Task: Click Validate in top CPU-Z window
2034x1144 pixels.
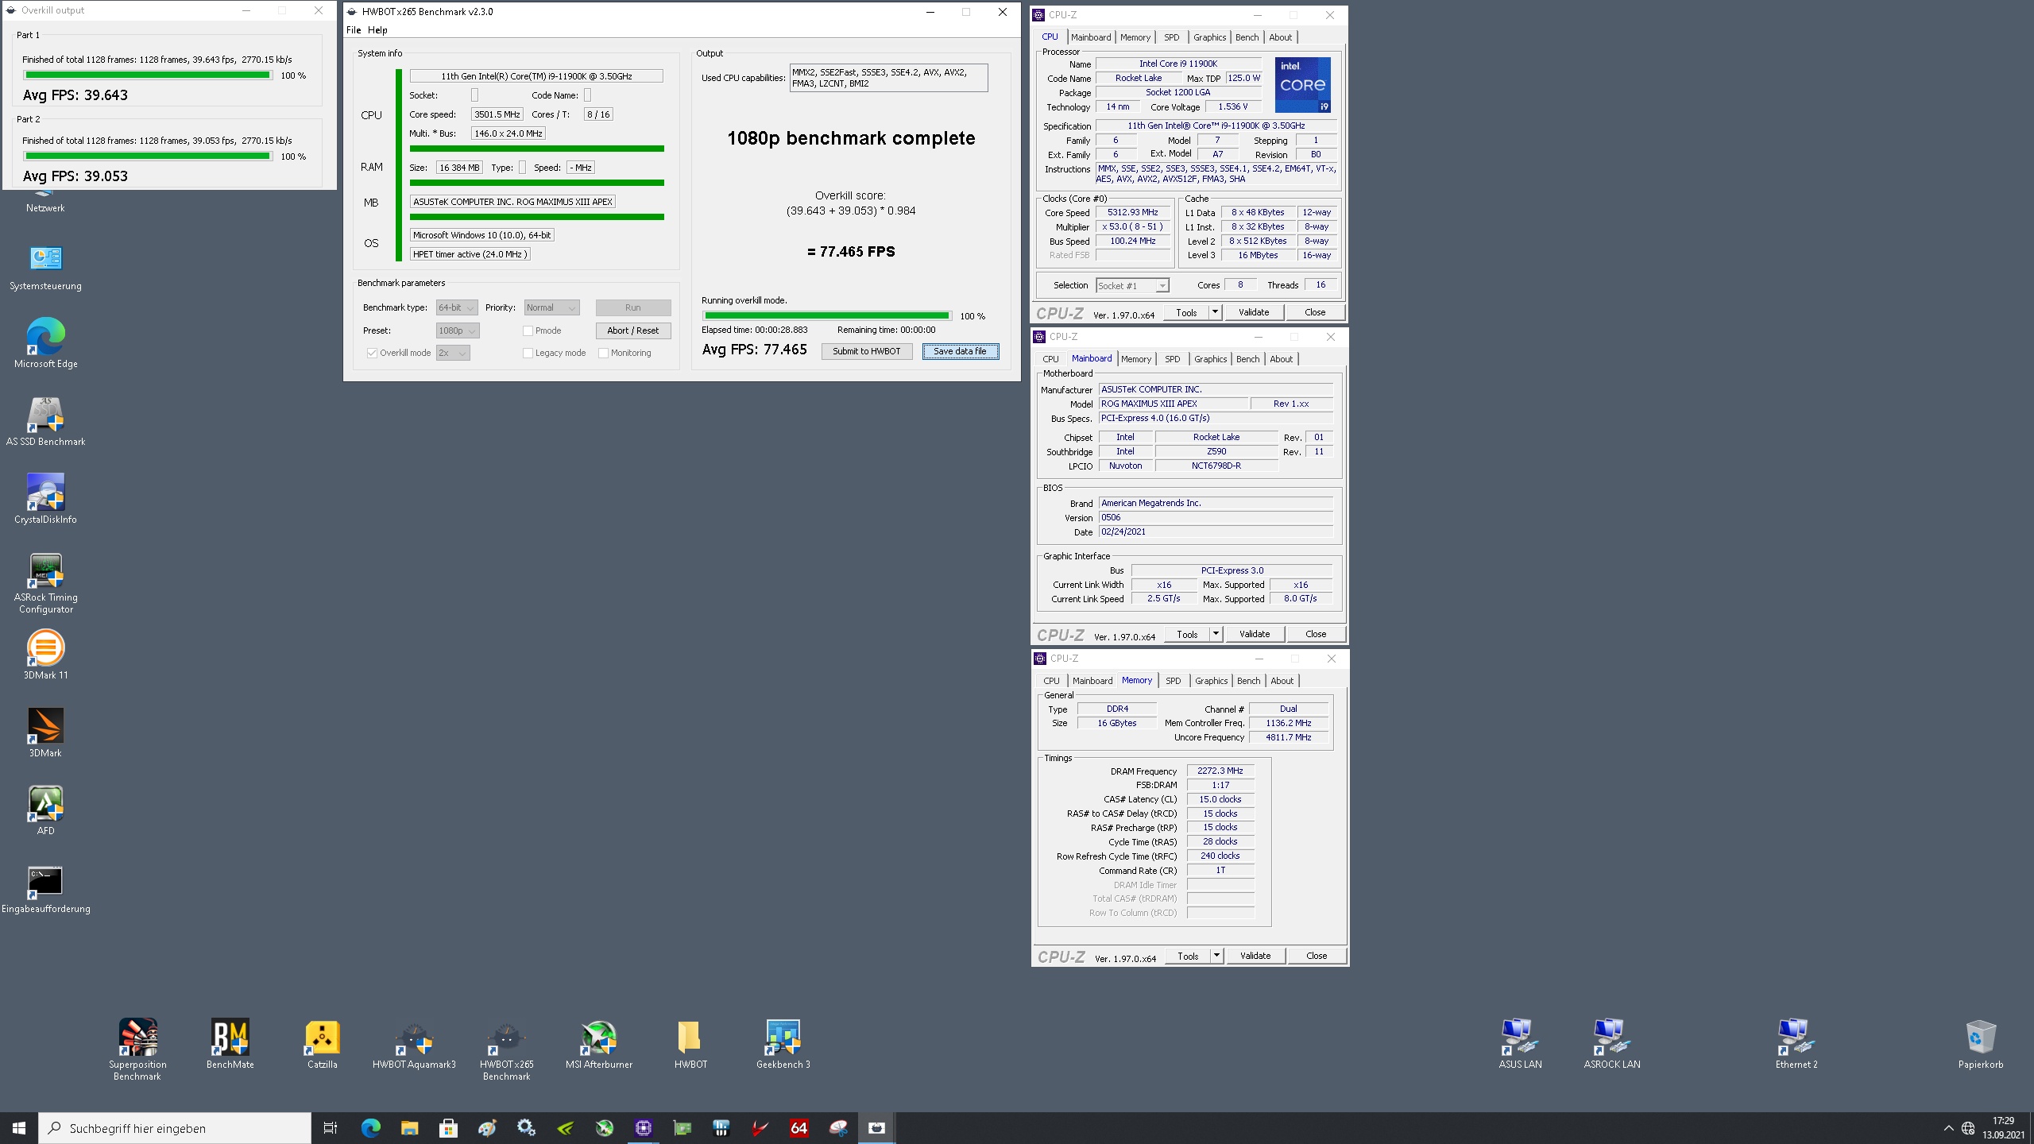Action: point(1253,312)
